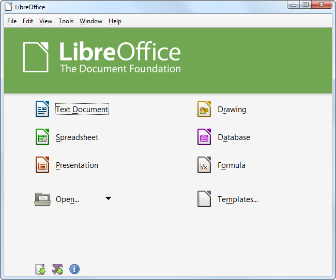Open the View menu
Viewport: 336px width, 280px height.
(45, 21)
